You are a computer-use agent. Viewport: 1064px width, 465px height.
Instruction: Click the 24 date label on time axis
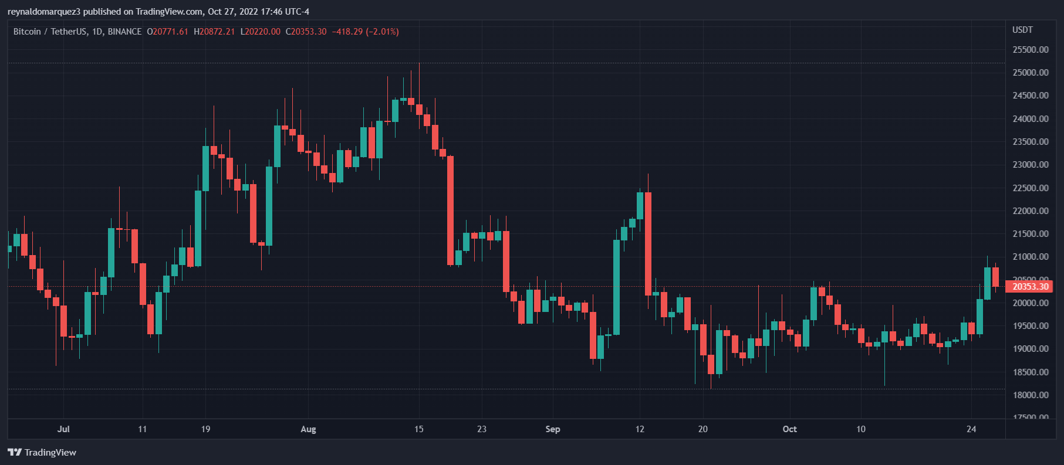971,429
